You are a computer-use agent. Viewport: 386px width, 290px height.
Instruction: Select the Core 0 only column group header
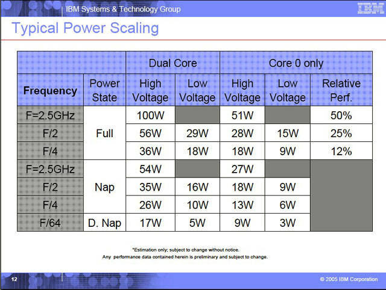(x=296, y=63)
